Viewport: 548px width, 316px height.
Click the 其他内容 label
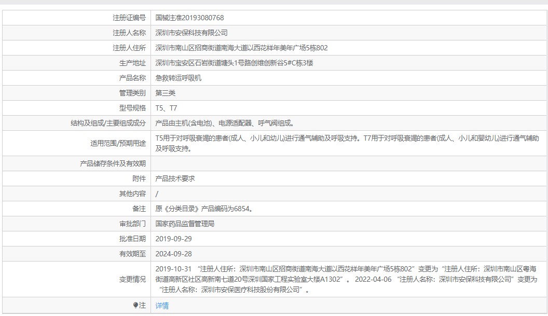pos(132,194)
